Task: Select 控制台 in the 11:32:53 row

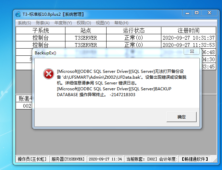Action: (x=40, y=45)
